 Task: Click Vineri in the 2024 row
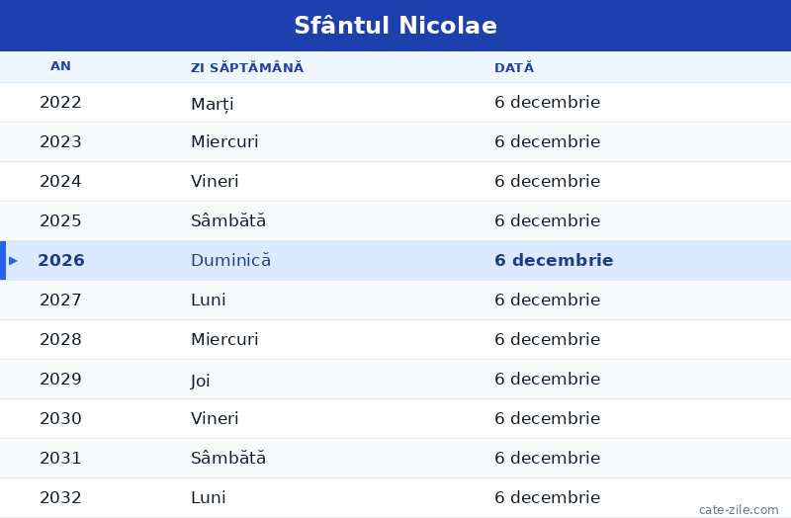[x=215, y=181]
